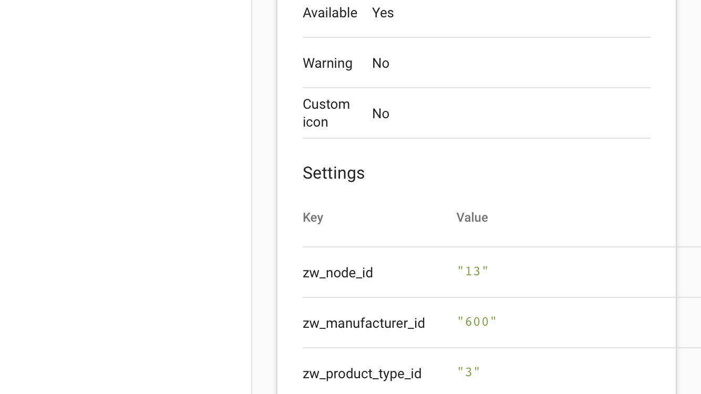Click the empty white left sidebar panel
The width and height of the screenshot is (701, 394).
coord(125,197)
